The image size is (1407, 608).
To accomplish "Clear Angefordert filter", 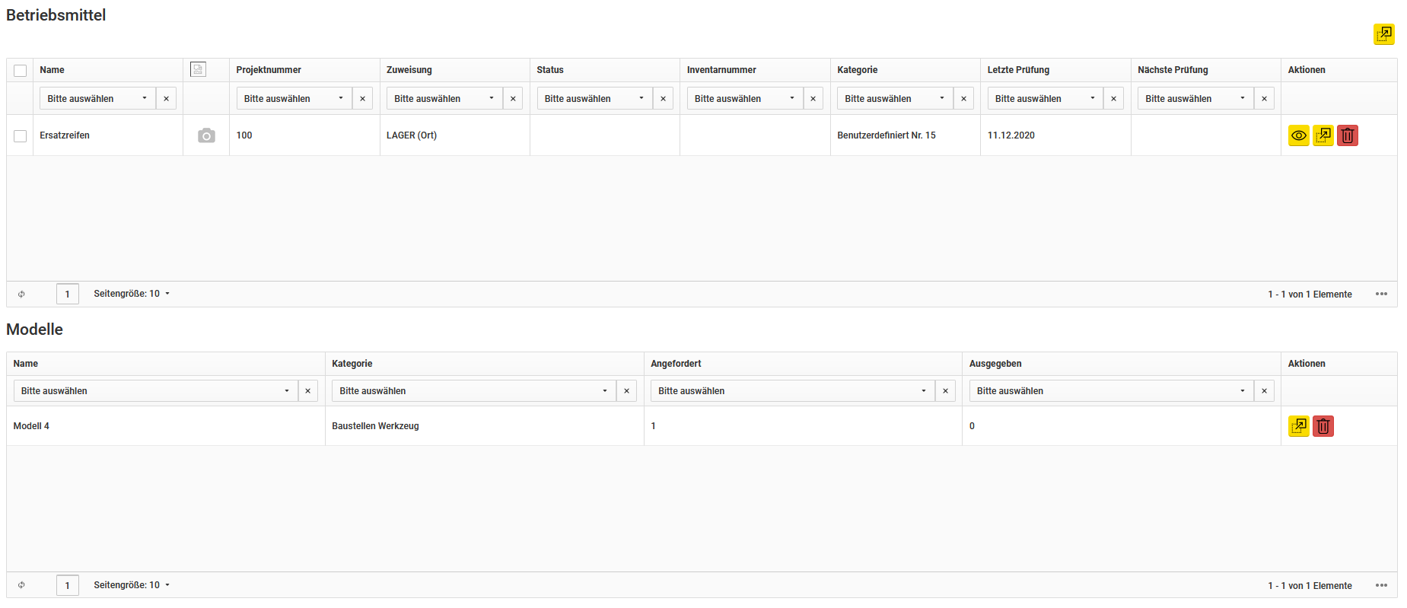I will click(946, 391).
